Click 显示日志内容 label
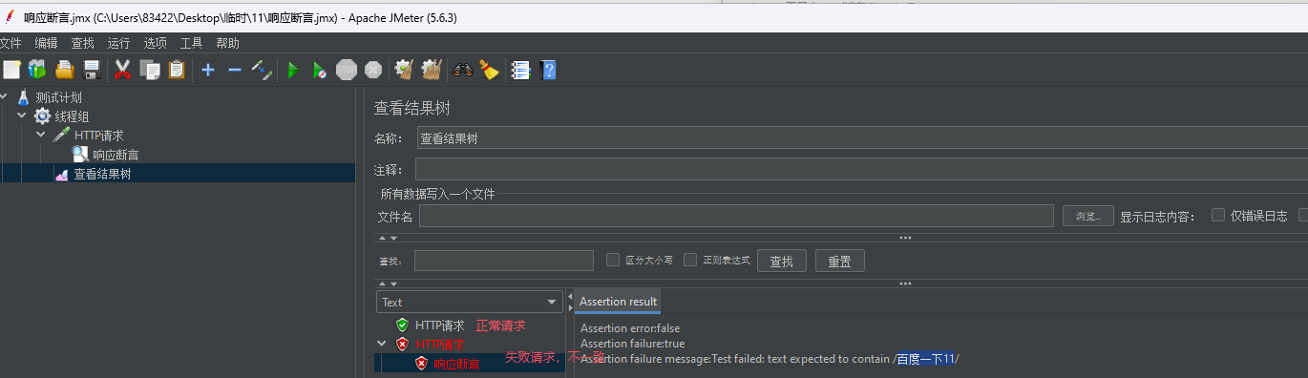Viewport: 1308px width, 378px height. click(1157, 216)
